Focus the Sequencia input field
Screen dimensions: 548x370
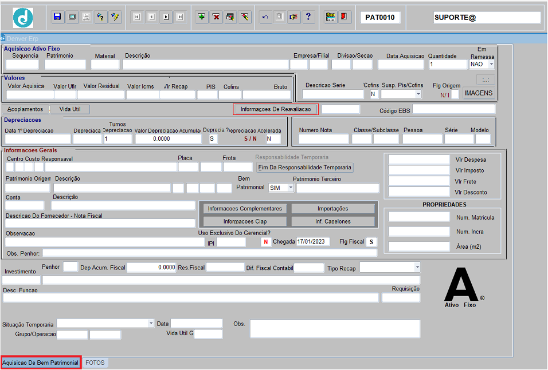click(22, 64)
